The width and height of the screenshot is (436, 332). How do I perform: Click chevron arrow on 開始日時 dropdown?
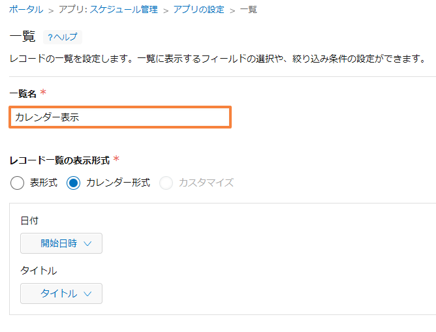point(87,244)
